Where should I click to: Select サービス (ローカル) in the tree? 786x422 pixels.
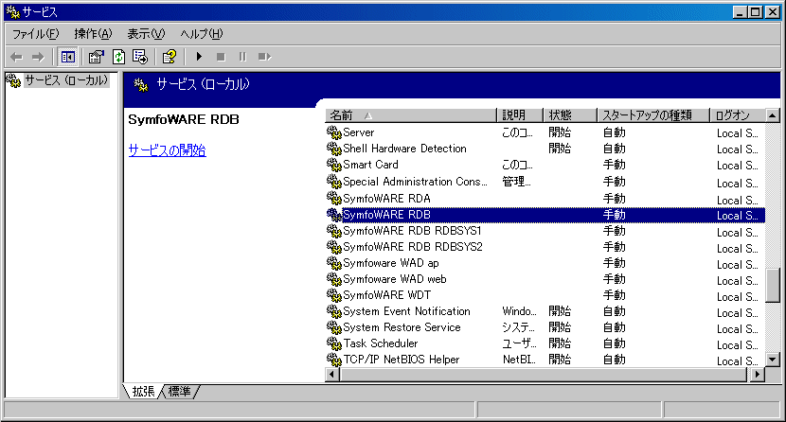pyautogui.click(x=66, y=80)
